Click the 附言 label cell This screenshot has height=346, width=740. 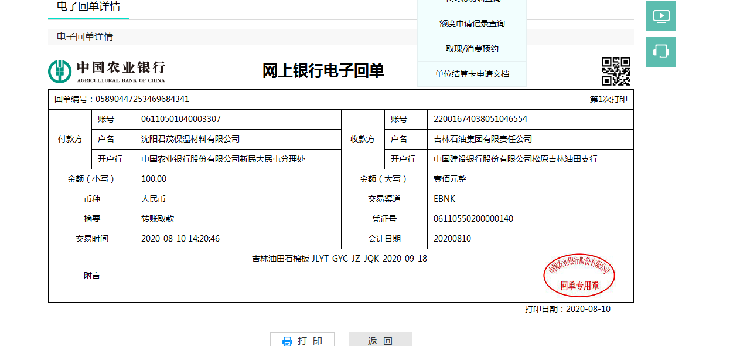click(92, 276)
